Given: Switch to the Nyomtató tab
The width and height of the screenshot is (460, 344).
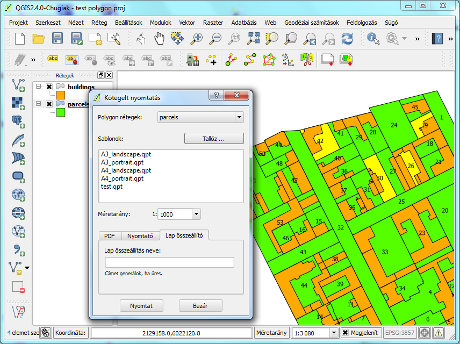Looking at the screenshot, I should click(x=140, y=235).
